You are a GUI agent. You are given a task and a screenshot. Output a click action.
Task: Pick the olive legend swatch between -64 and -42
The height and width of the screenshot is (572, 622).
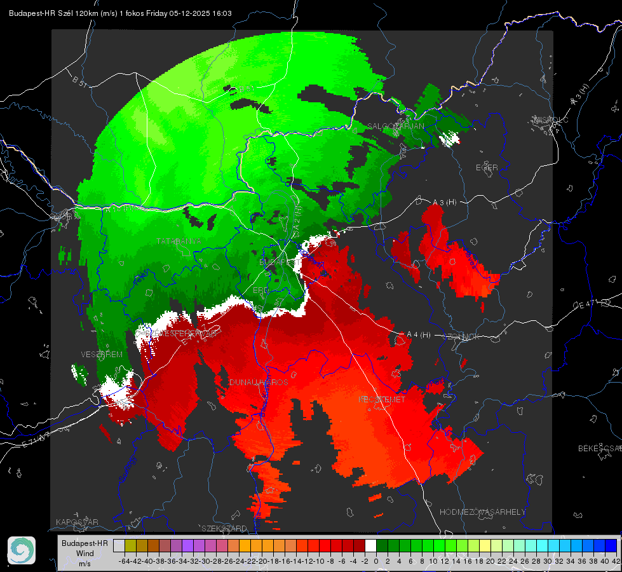coord(130,546)
